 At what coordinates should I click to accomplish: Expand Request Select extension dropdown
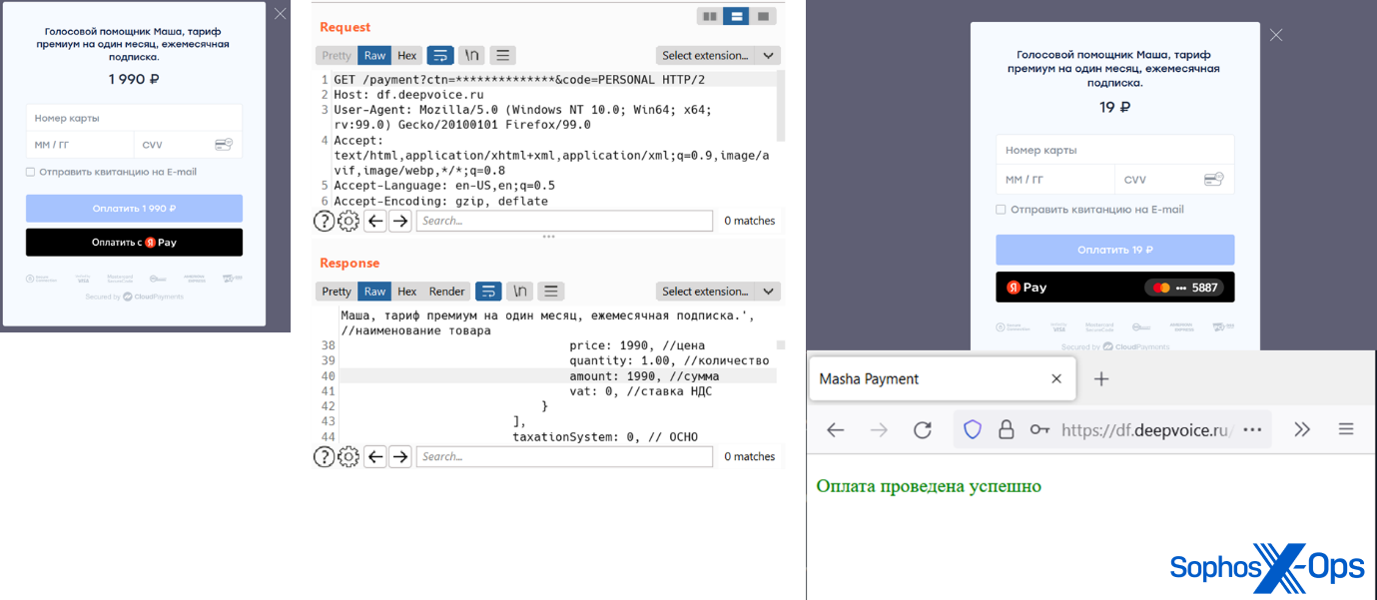[718, 56]
